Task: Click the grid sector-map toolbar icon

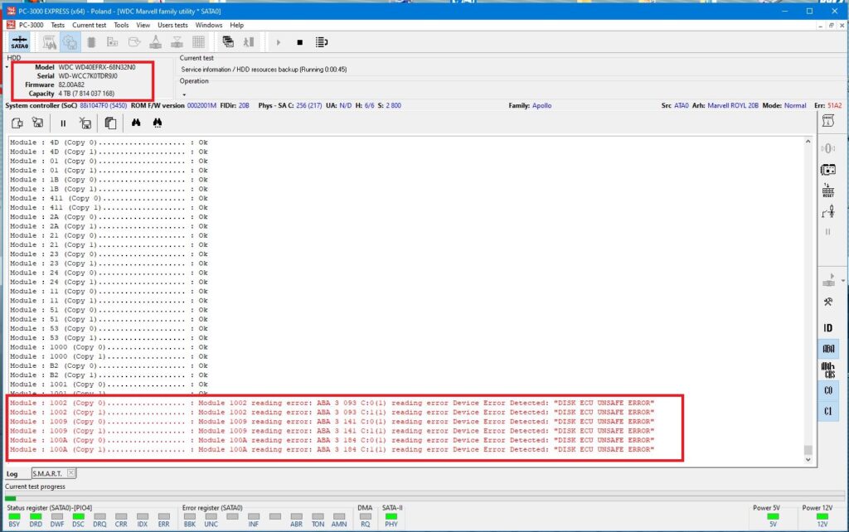Action: pyautogui.click(x=198, y=42)
